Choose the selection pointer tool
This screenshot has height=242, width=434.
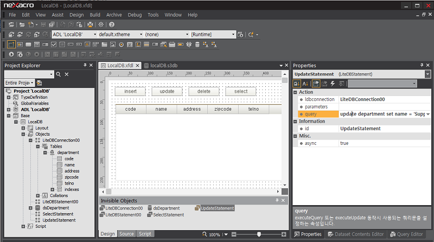tap(11, 44)
